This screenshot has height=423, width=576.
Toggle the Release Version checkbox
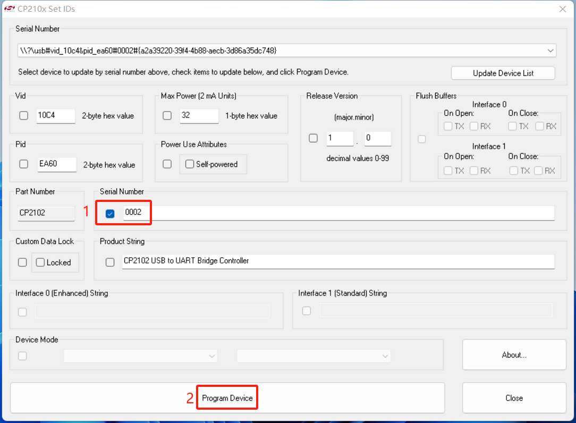tap(314, 138)
